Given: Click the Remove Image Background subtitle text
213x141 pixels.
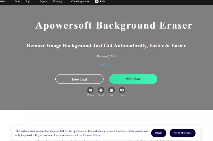Looking at the screenshot, I should [106, 46].
